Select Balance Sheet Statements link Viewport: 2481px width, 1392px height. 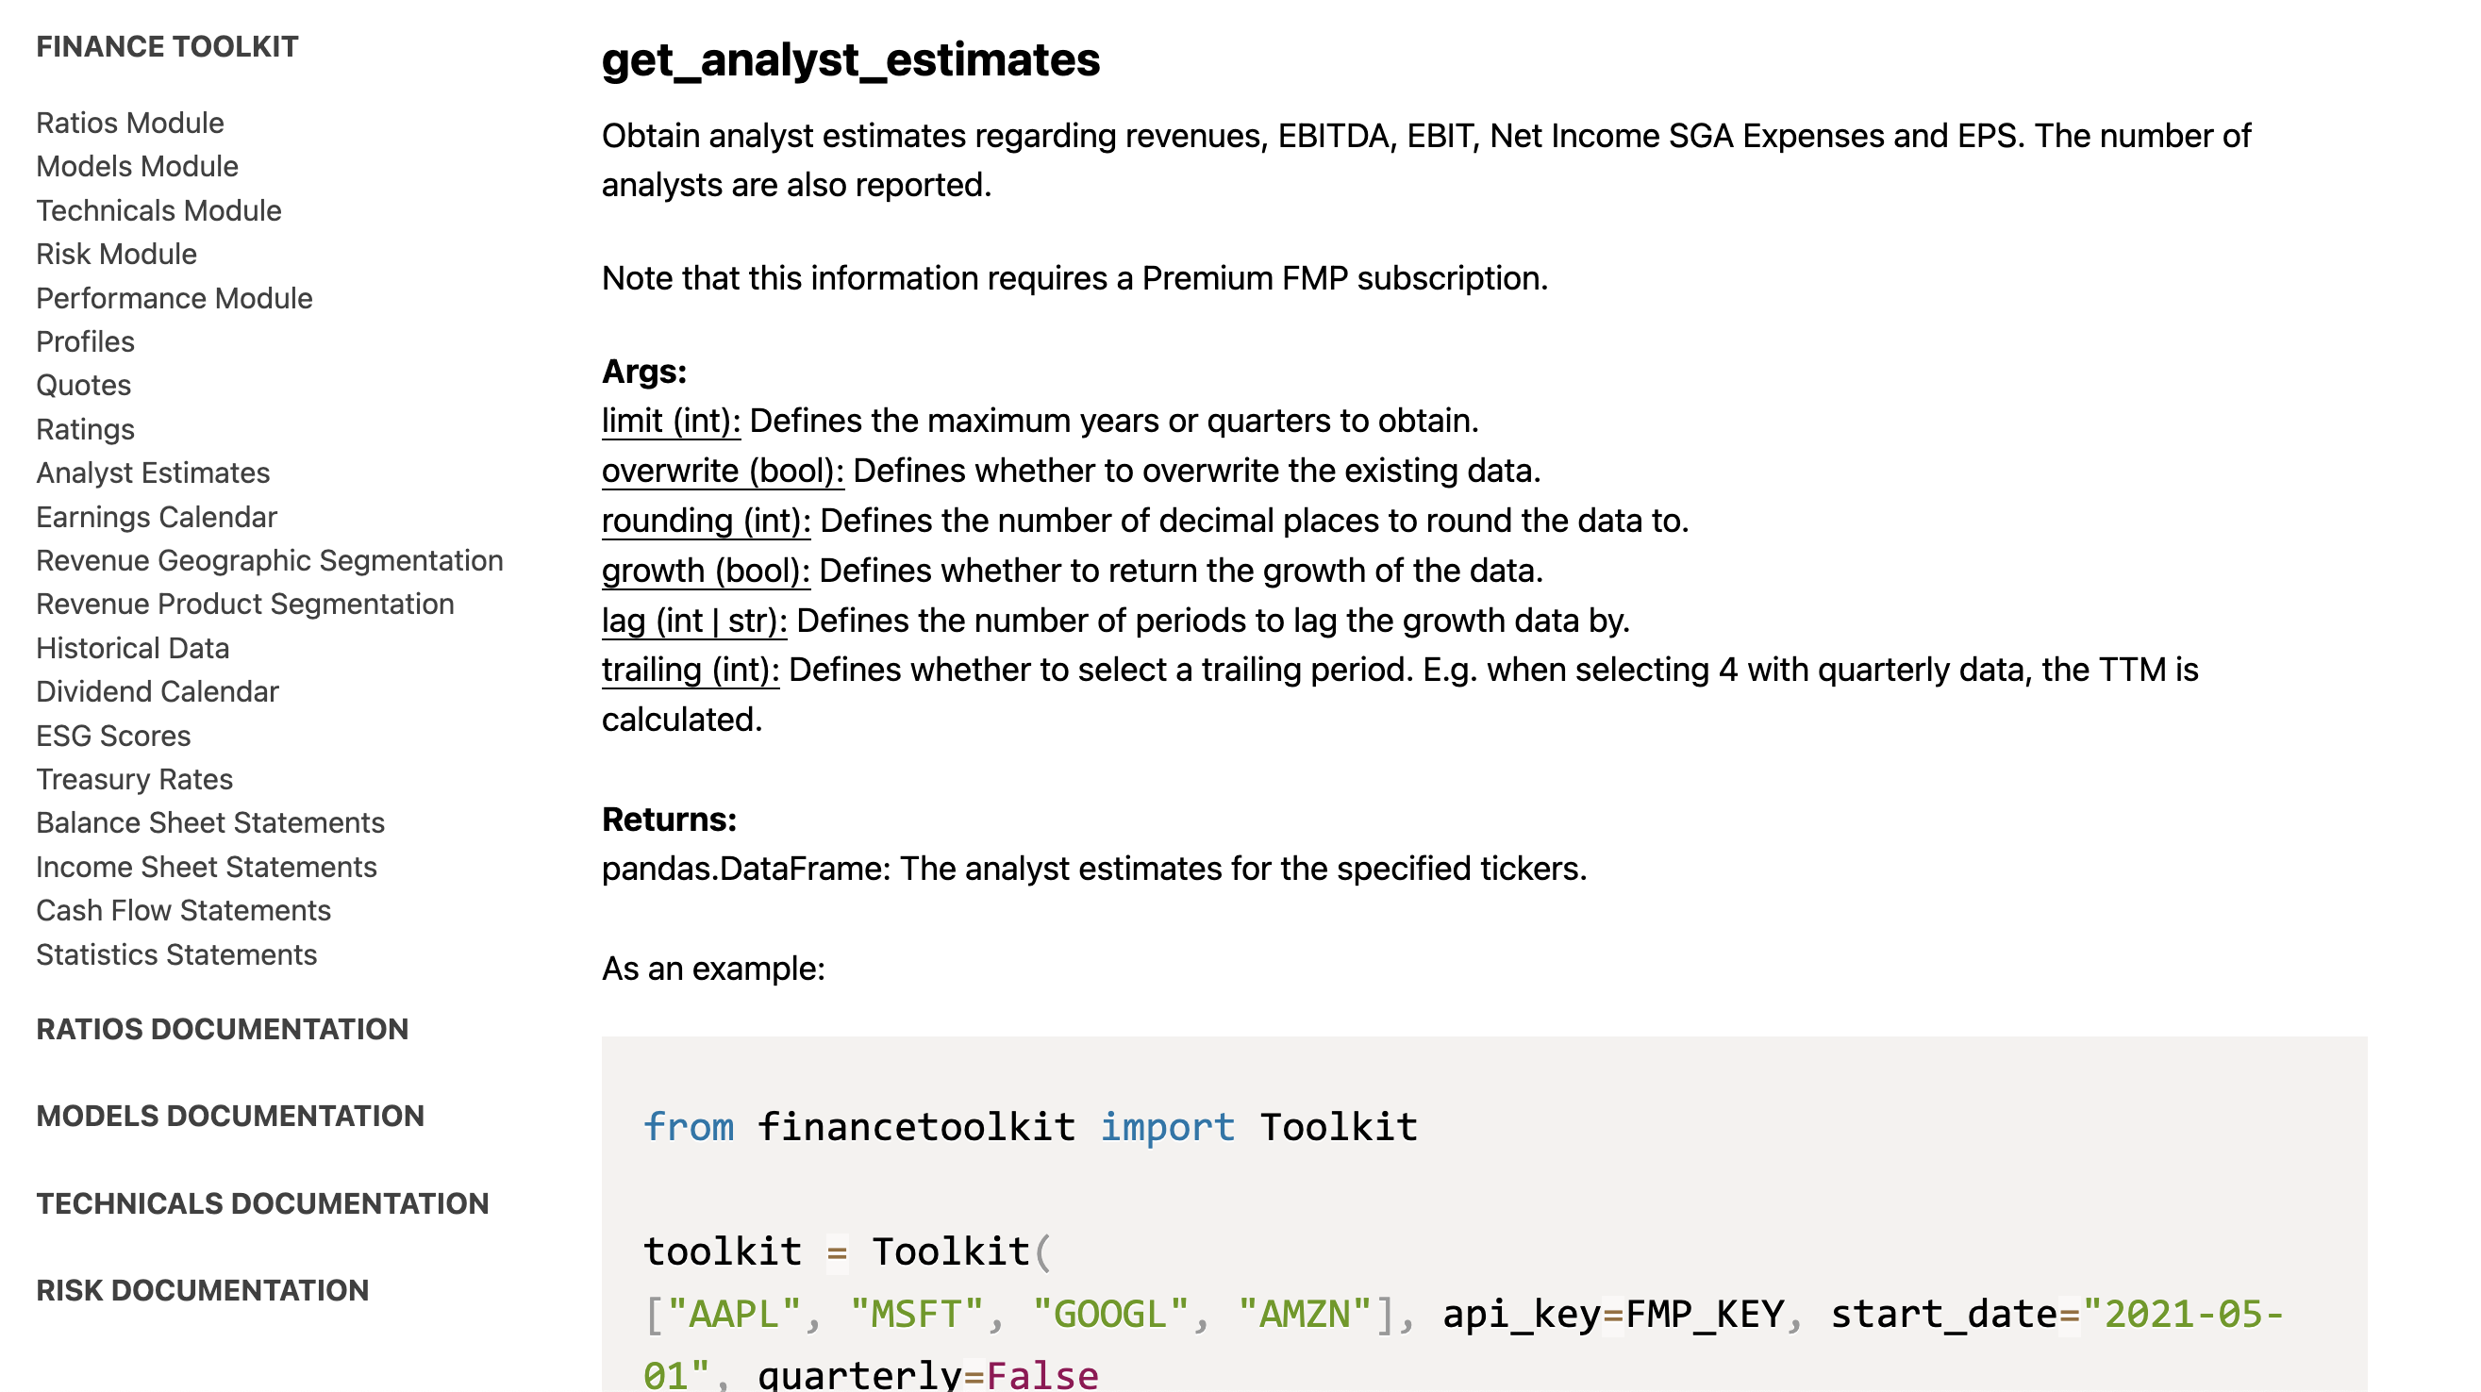pos(209,823)
